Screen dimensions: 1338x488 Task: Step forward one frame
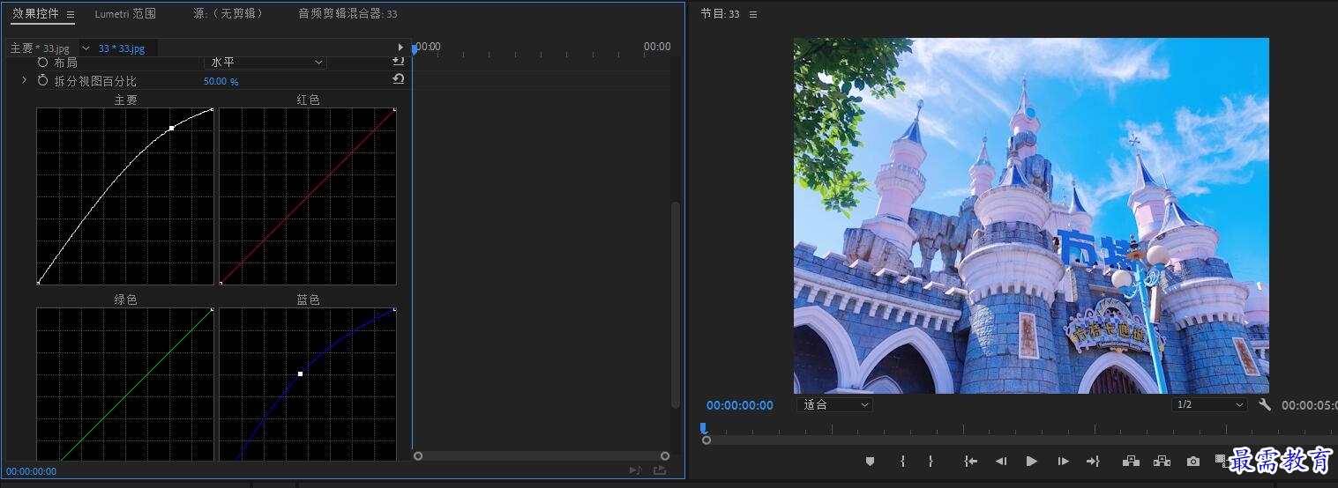point(1064,461)
